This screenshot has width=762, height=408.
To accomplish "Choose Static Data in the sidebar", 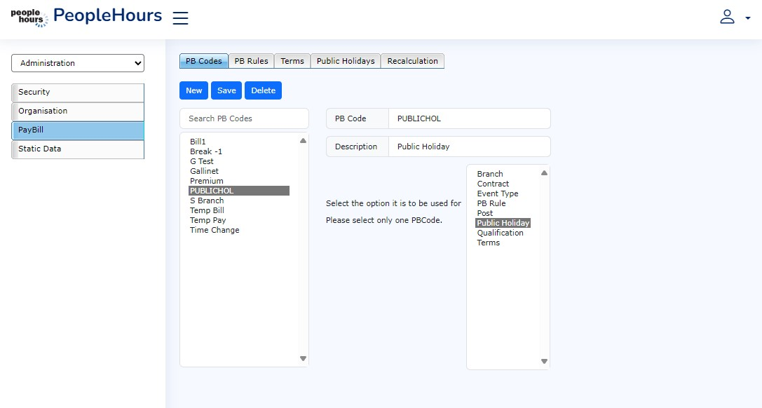I will (78, 149).
